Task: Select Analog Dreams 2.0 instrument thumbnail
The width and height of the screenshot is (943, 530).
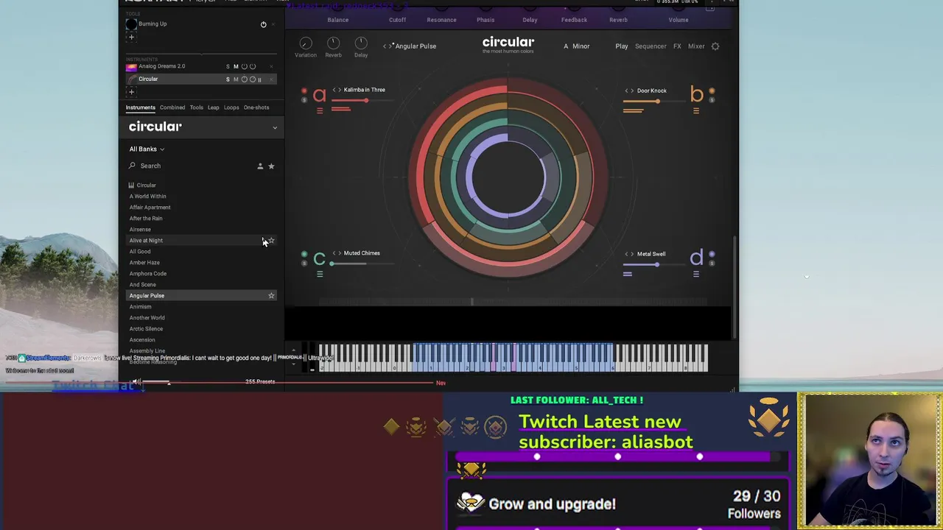Action: [131, 66]
